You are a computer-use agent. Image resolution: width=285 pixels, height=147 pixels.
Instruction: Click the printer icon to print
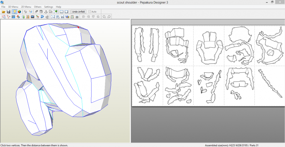tap(77, 17)
